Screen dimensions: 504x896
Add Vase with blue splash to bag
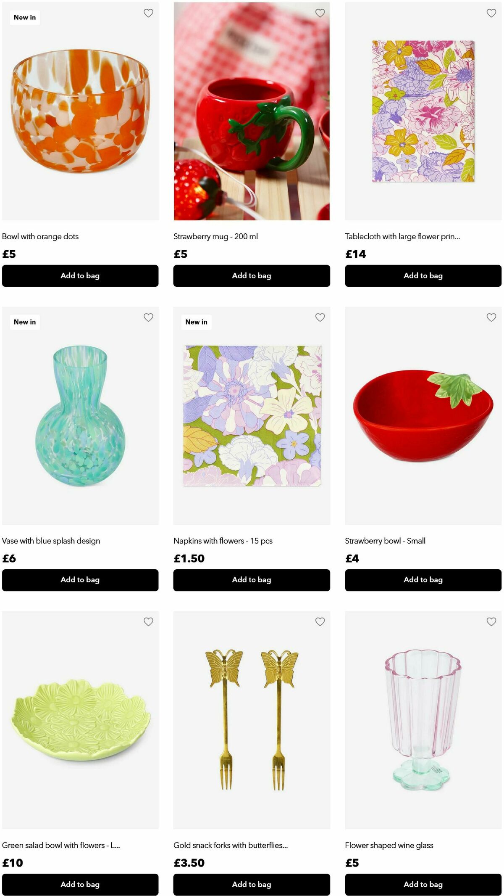point(80,580)
